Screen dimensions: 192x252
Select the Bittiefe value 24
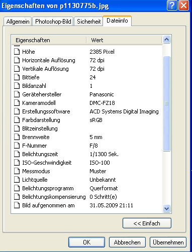tap(92, 77)
